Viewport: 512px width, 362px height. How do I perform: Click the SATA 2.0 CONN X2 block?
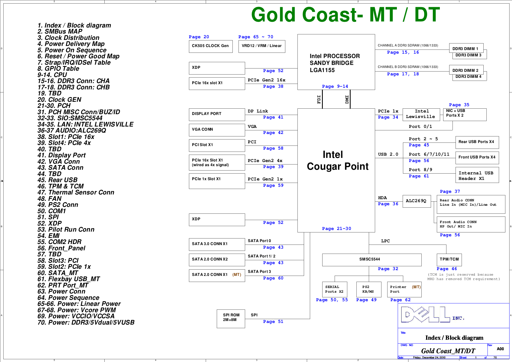(x=217, y=260)
